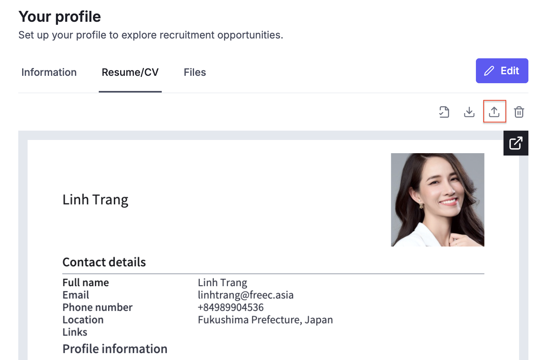Select the Resume/CV tab
Screen dimensions: 549x360
coord(130,72)
